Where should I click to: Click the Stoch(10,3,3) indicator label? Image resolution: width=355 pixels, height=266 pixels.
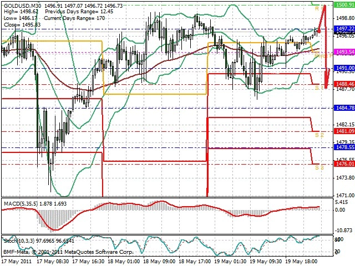coord(19,241)
